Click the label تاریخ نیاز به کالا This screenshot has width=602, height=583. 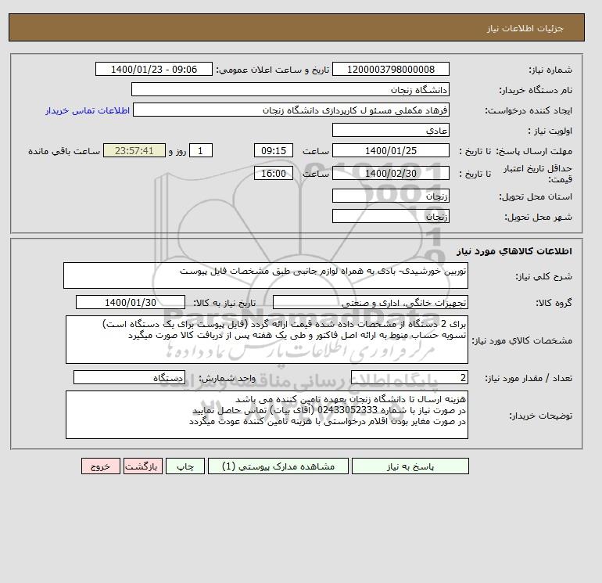(x=224, y=303)
